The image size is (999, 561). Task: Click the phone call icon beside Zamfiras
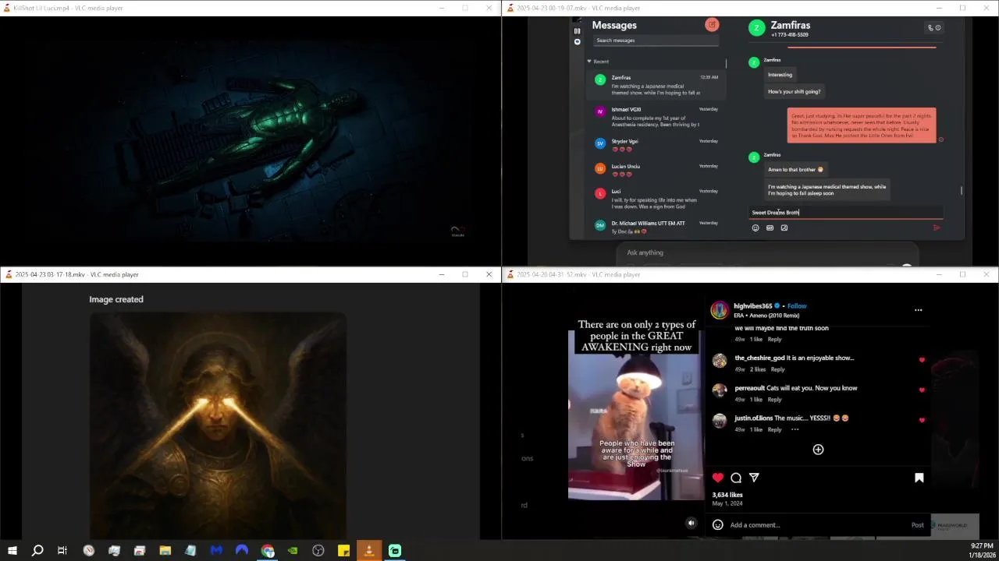[930, 27]
